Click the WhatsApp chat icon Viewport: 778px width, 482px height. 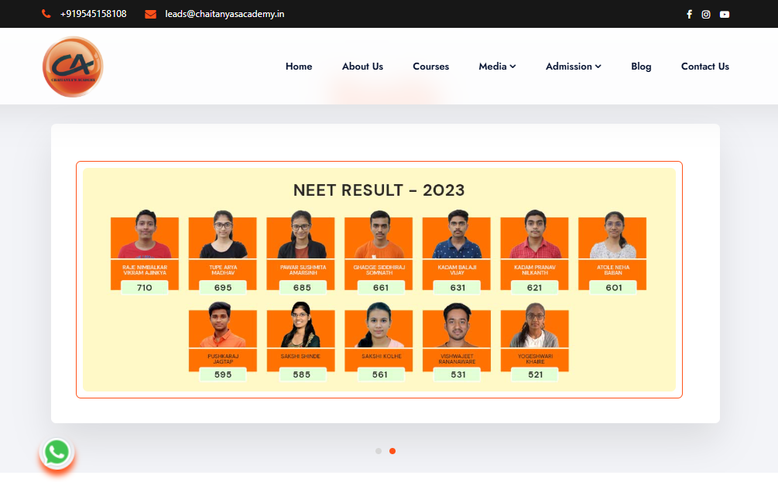56,453
